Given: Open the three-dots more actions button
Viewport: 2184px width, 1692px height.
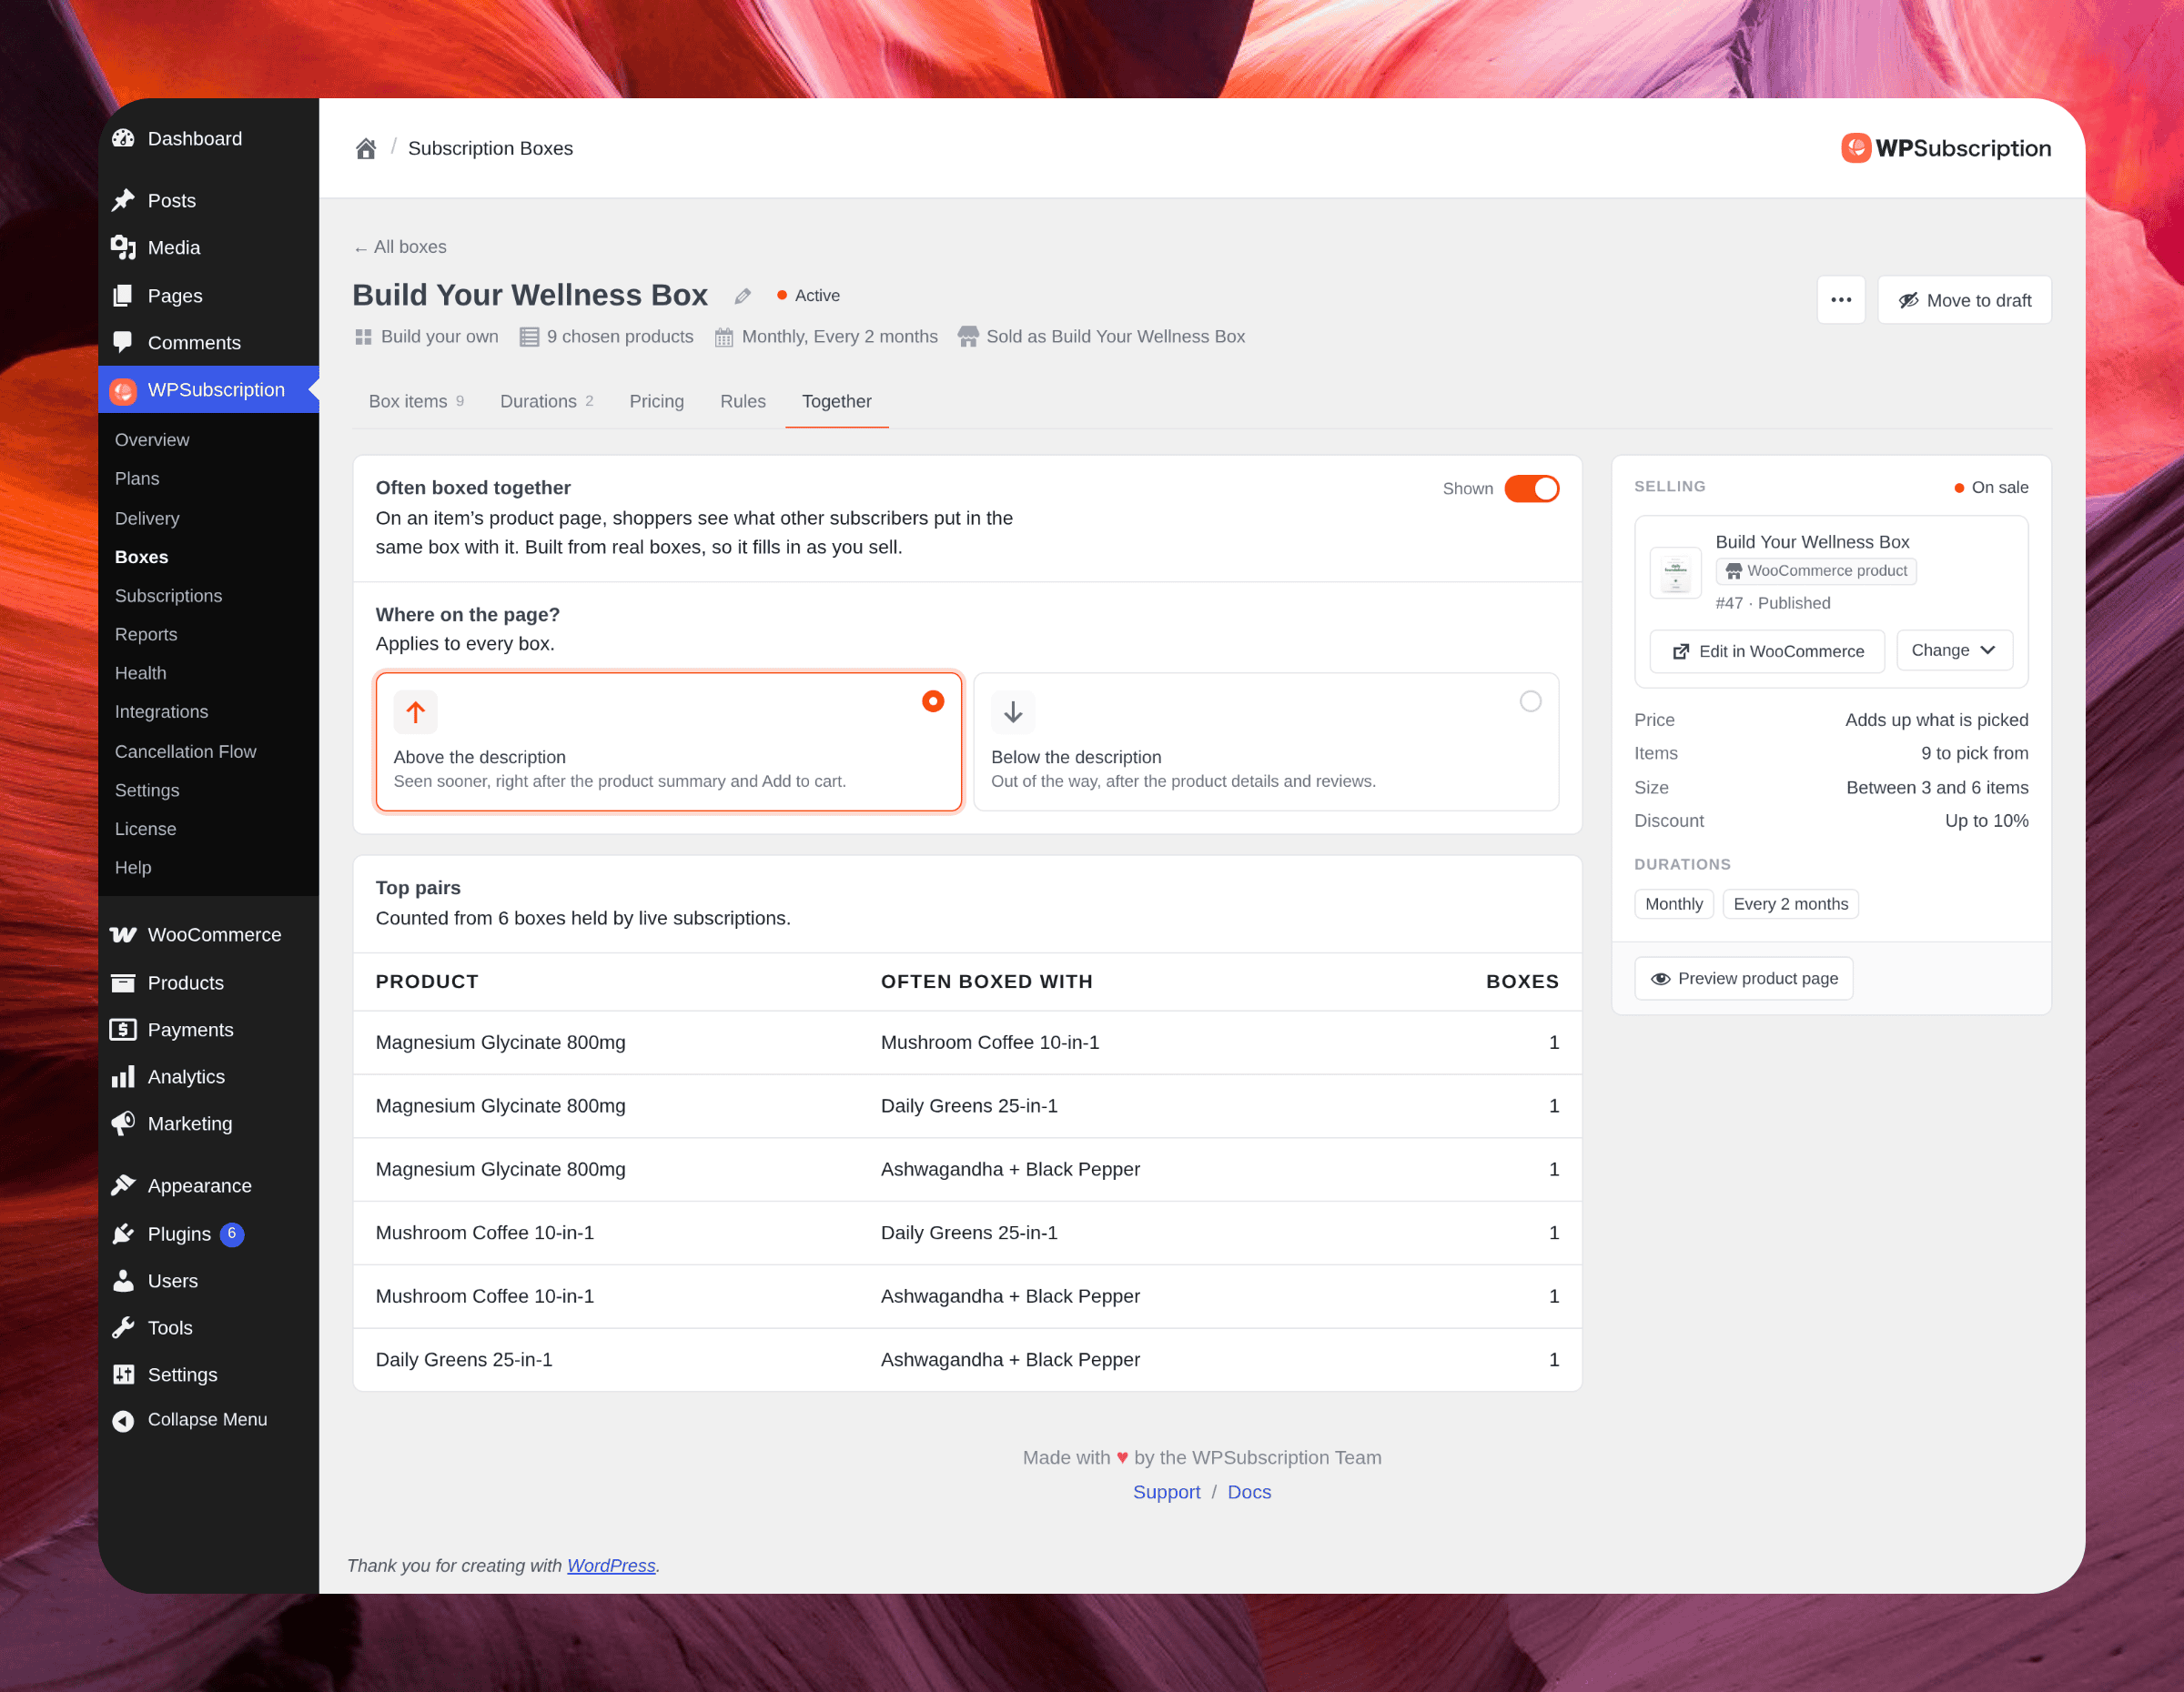Looking at the screenshot, I should point(1841,300).
